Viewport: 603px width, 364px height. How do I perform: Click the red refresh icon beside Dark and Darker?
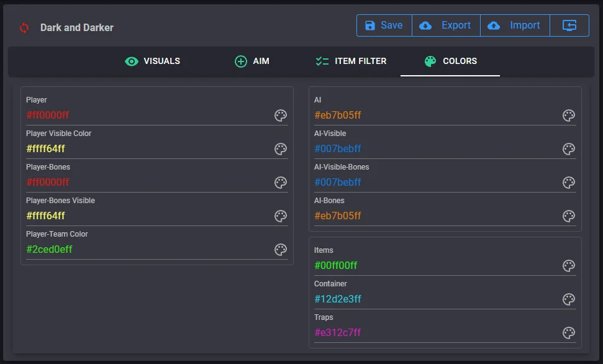24,28
